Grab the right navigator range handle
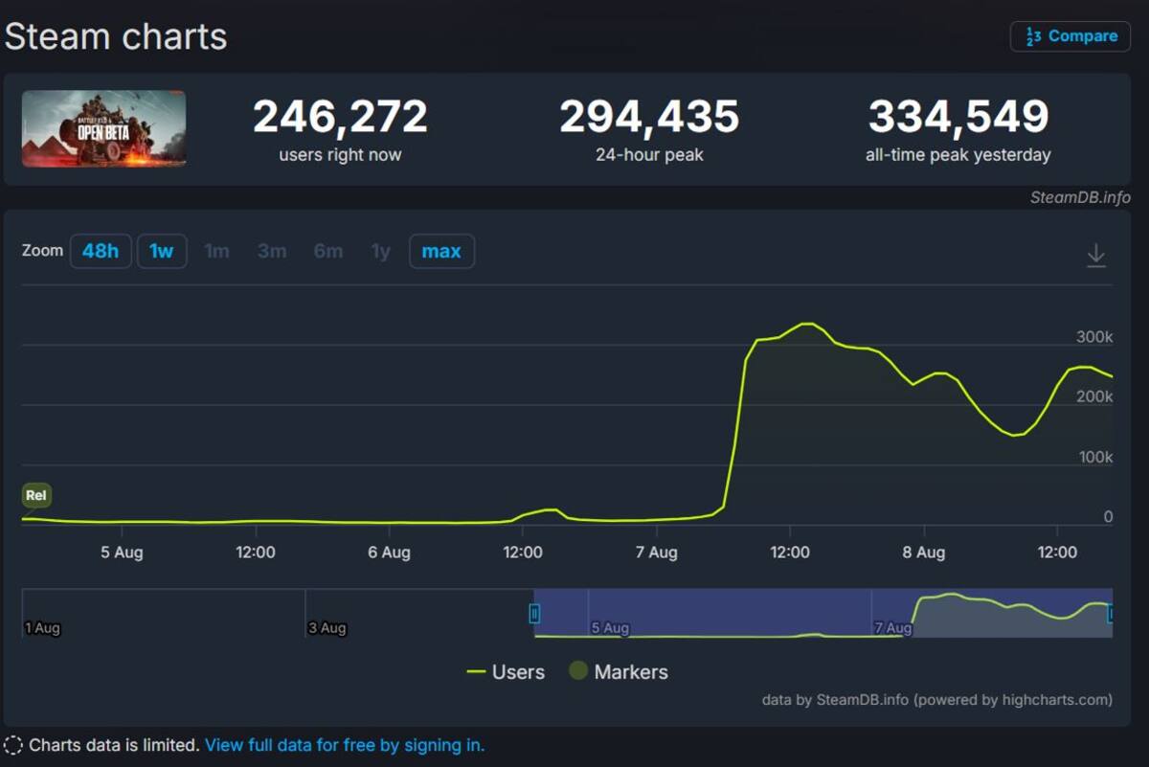 [1111, 614]
